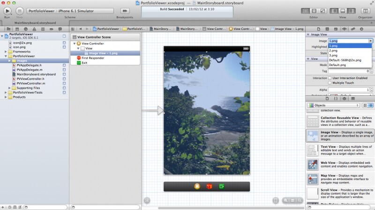
Task: Toggle the Breakpoints button
Action: coord(125,11)
